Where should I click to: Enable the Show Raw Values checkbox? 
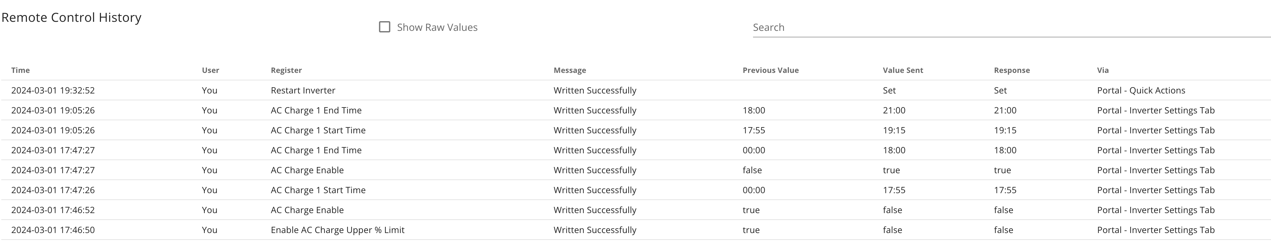pyautogui.click(x=384, y=27)
